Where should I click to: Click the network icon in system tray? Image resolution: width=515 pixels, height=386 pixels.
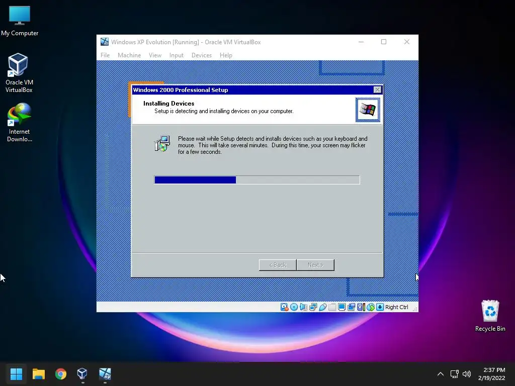tap(455, 374)
